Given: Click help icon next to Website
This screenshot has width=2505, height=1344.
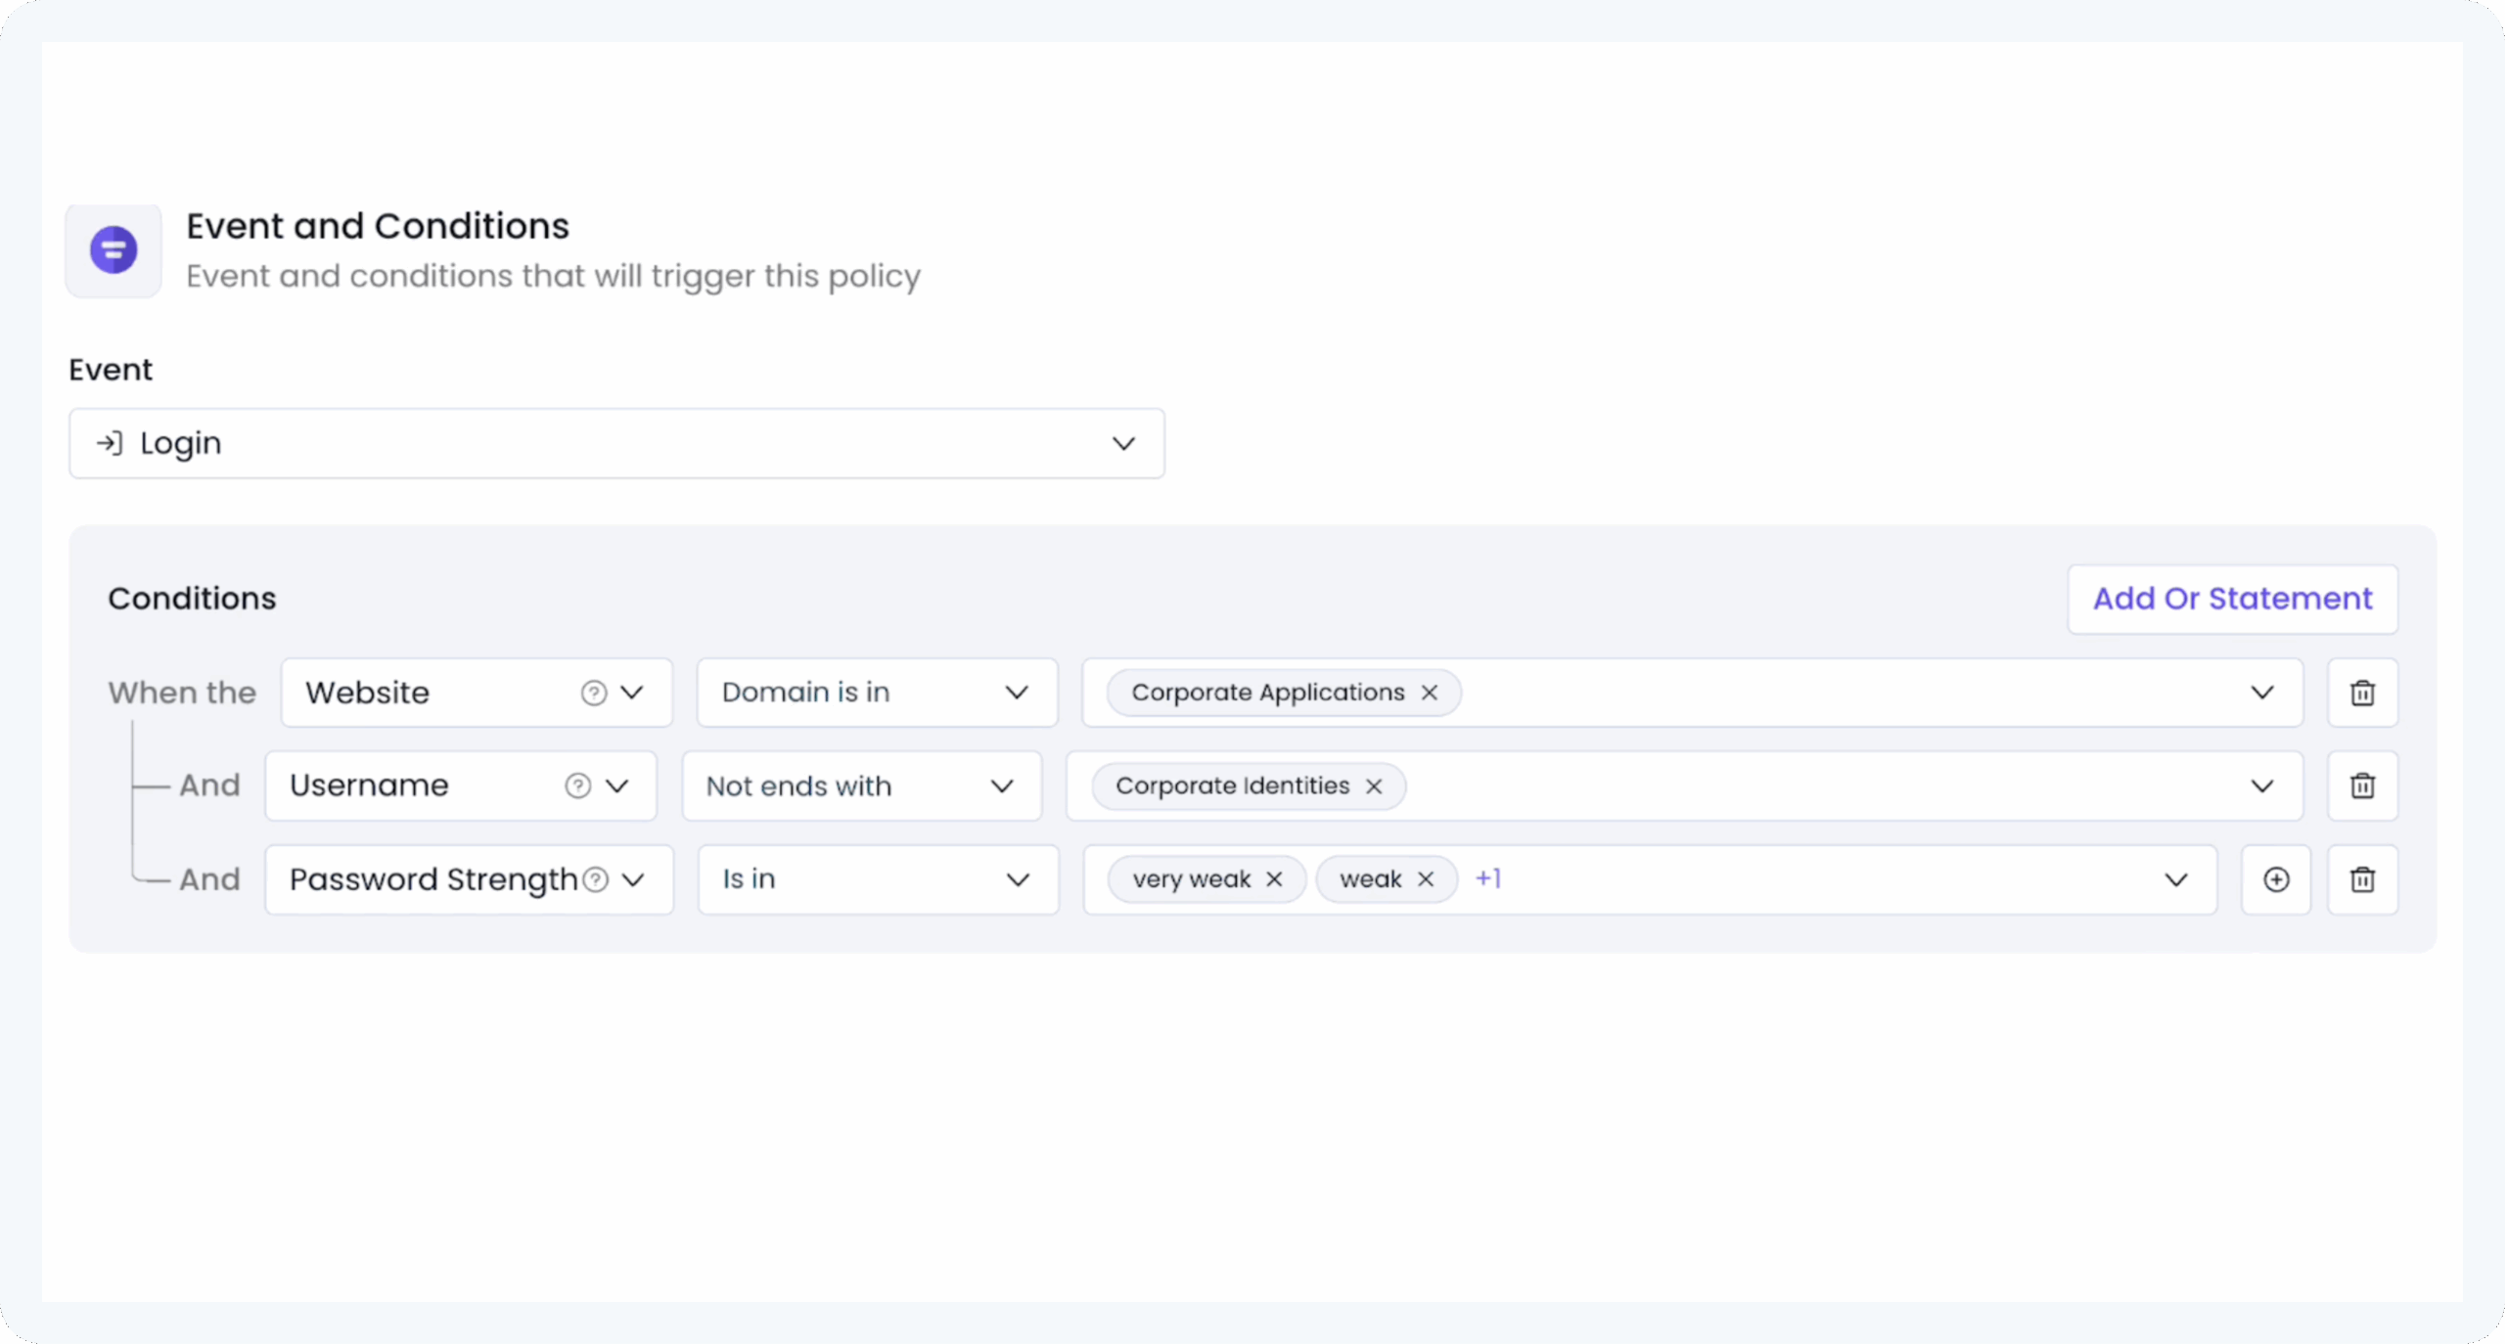Looking at the screenshot, I should [x=593, y=693].
